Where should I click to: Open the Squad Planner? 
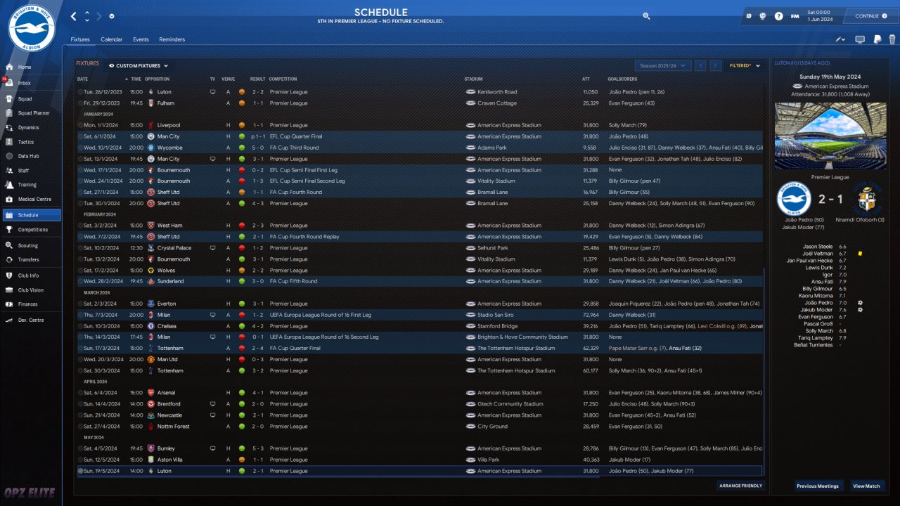(x=31, y=113)
